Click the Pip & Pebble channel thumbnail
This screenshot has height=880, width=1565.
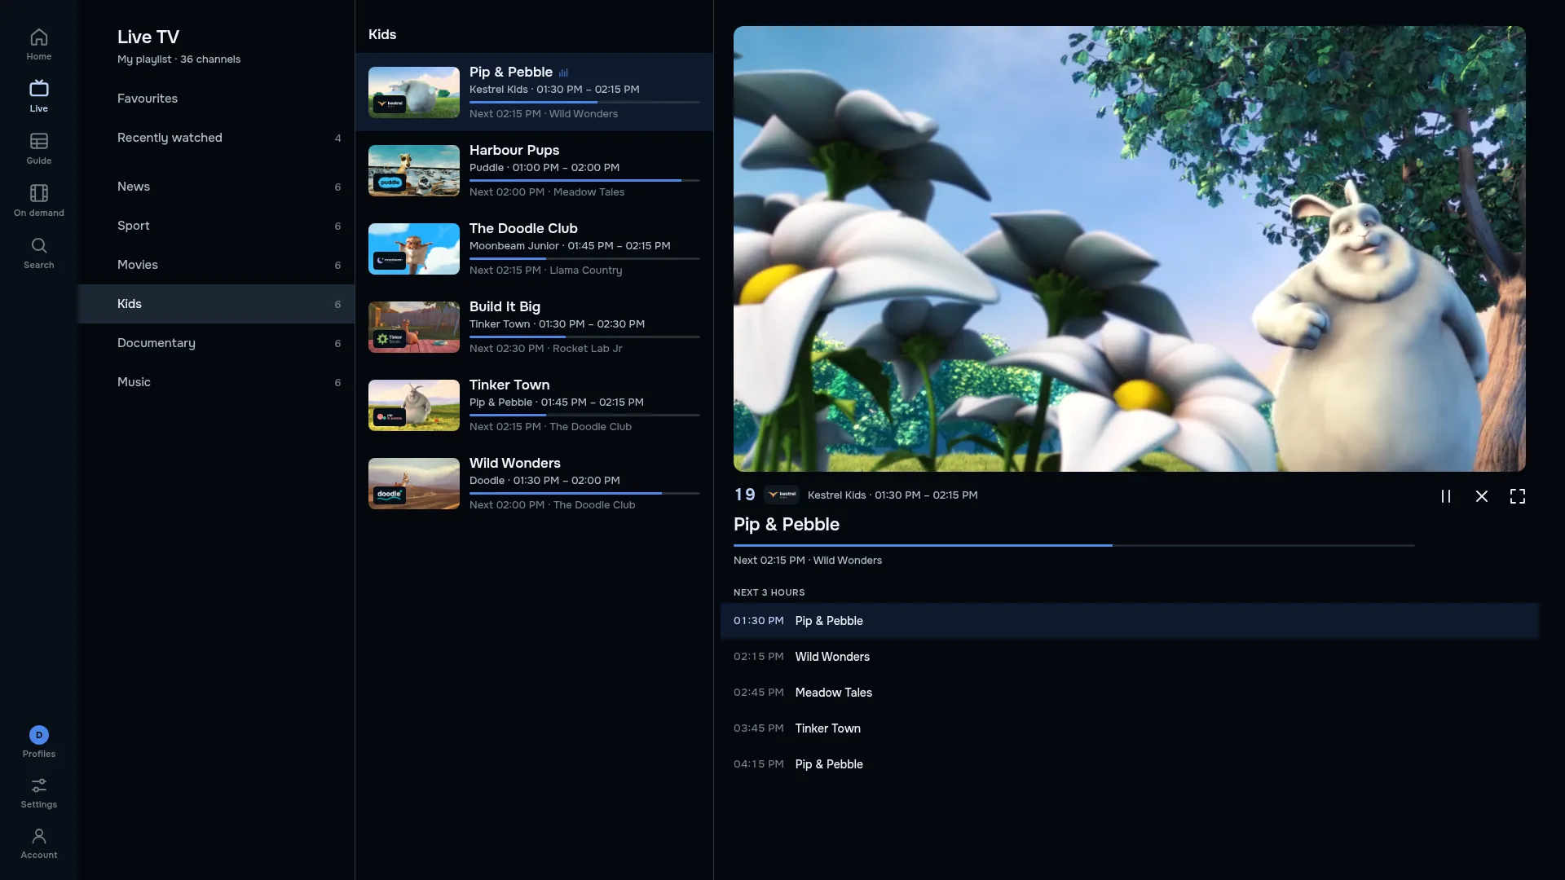point(413,92)
